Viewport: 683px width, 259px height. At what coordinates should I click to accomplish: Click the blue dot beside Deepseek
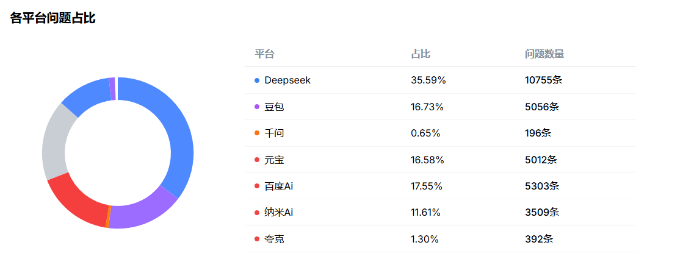point(257,80)
